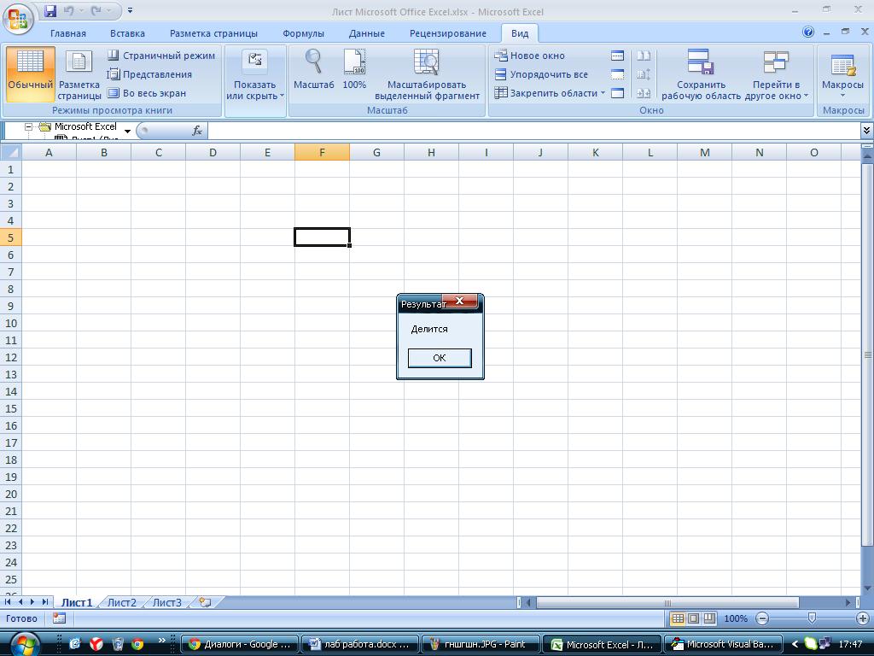
Task: Toggle the synchronous scrolling icon
Action: (x=644, y=74)
